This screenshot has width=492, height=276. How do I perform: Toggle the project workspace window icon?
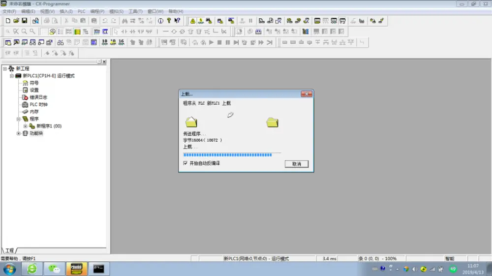point(8,42)
